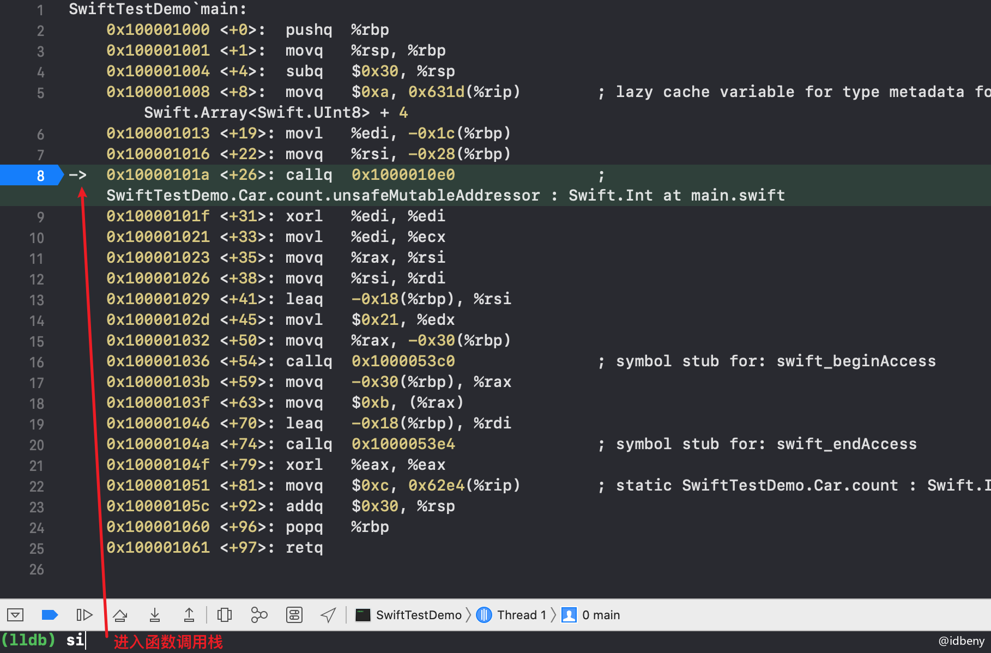This screenshot has height=653, width=991.
Task: Click the callq target 0x1000010e0
Action: 403,174
